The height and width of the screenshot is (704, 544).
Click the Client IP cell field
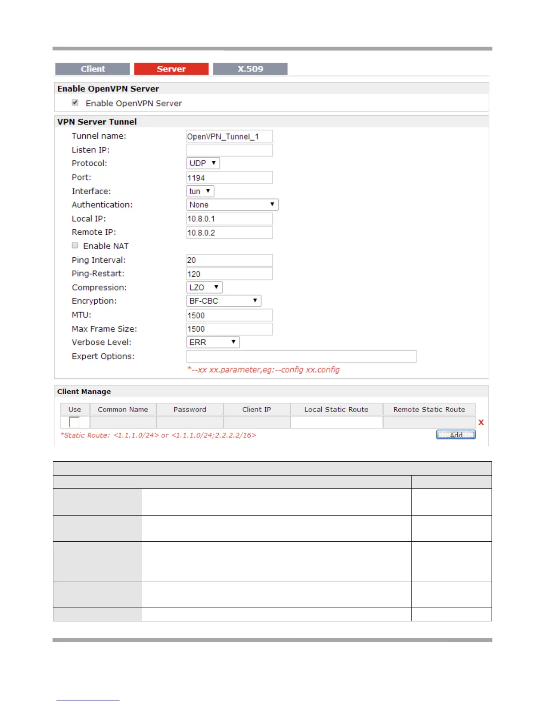256,422
